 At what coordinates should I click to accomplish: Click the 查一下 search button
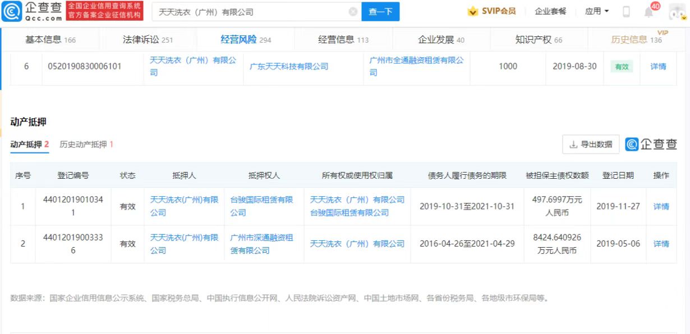pyautogui.click(x=380, y=12)
